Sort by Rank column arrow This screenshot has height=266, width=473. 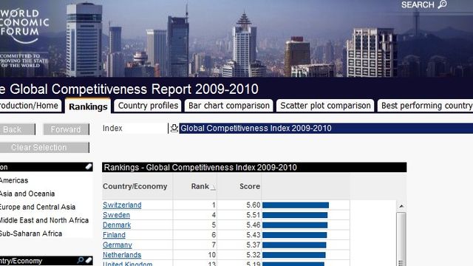[213, 188]
